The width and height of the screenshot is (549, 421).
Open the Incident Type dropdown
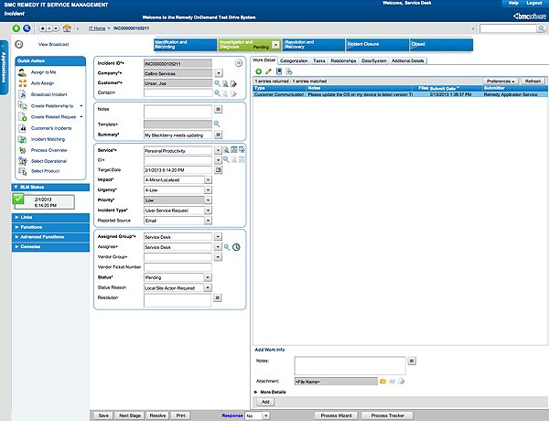point(208,210)
